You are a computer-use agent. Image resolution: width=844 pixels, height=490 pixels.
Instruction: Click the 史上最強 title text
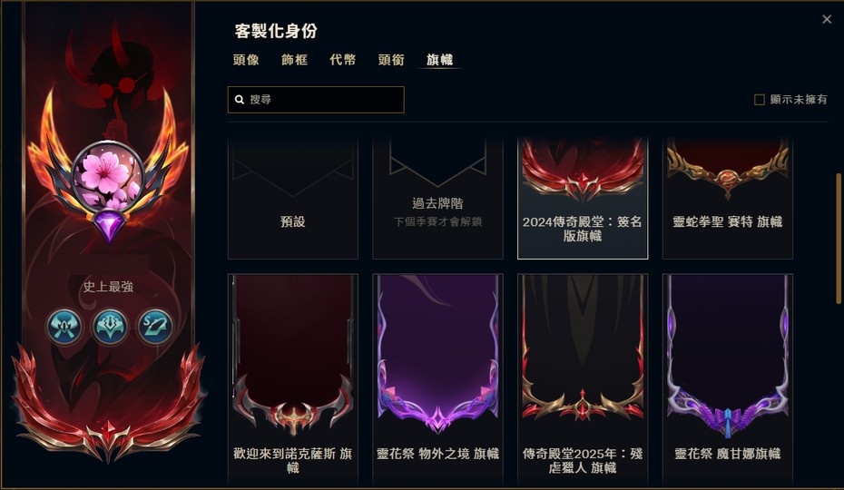(108, 287)
